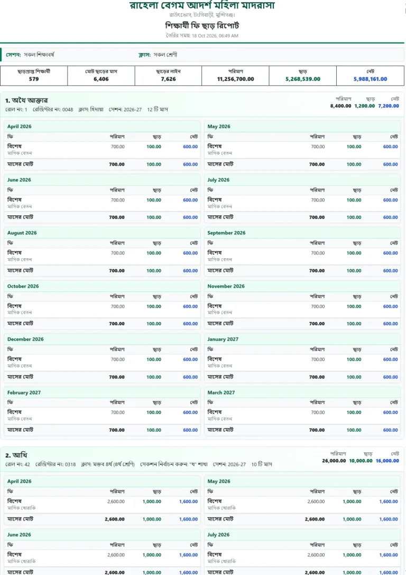Click the '10 টি মাস' month count

coord(262,464)
